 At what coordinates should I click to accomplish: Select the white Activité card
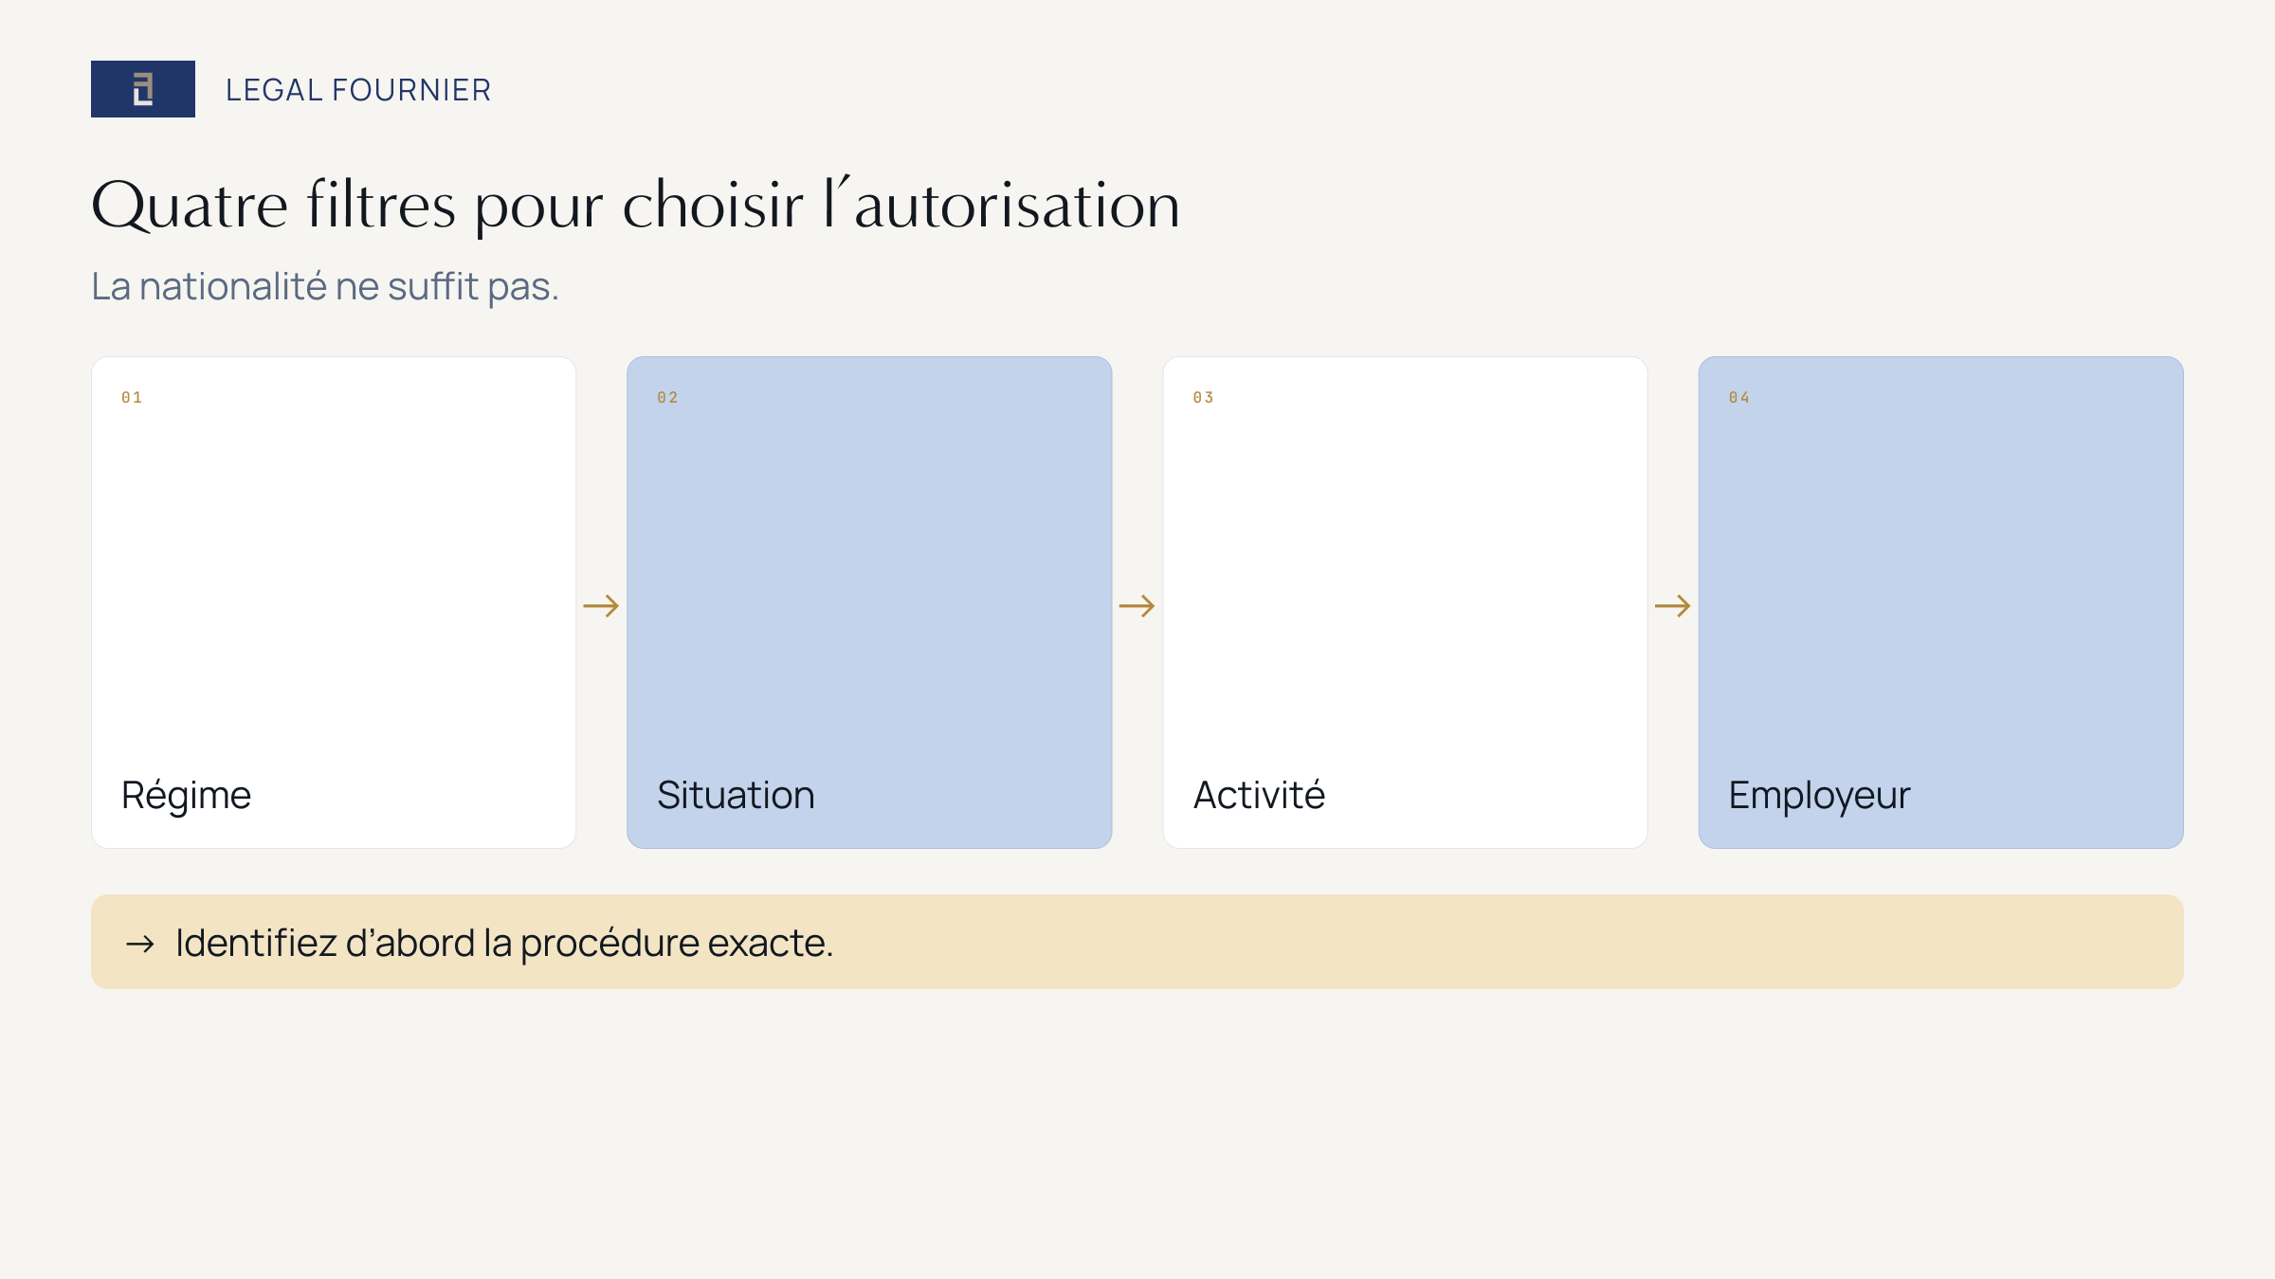click(1405, 603)
